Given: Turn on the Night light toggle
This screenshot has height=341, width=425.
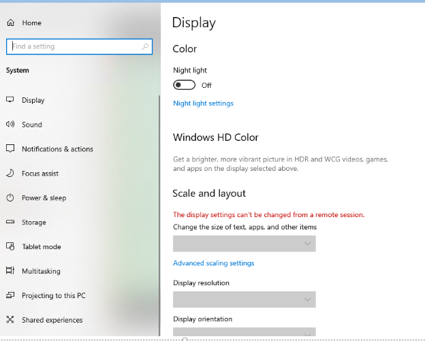Looking at the screenshot, I should (x=184, y=85).
